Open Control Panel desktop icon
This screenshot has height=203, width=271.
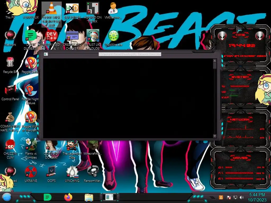pos(10,93)
